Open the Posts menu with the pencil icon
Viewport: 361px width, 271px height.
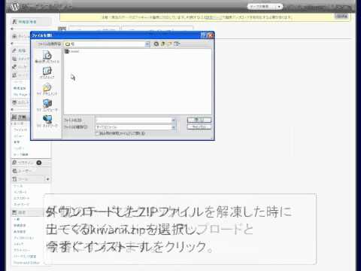click(x=20, y=50)
